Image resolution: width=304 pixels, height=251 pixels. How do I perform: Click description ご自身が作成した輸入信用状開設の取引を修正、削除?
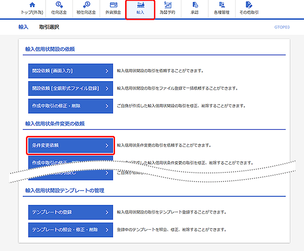coord(181,106)
